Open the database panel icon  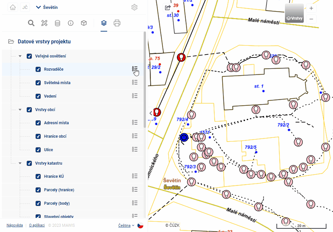[58, 23]
